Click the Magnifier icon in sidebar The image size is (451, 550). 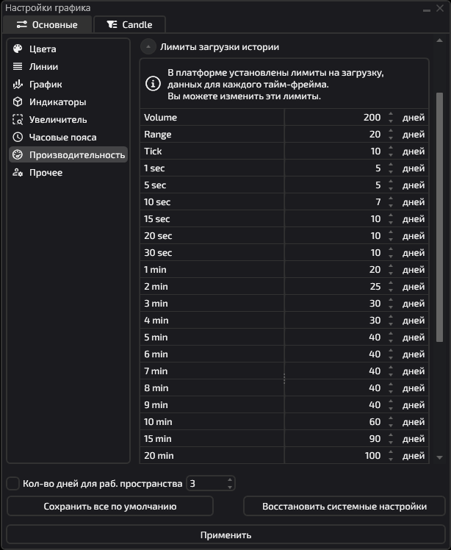(18, 120)
